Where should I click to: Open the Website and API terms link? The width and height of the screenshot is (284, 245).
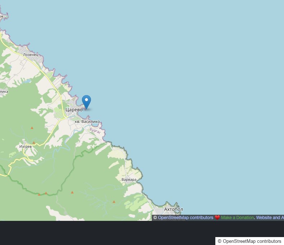(270, 218)
